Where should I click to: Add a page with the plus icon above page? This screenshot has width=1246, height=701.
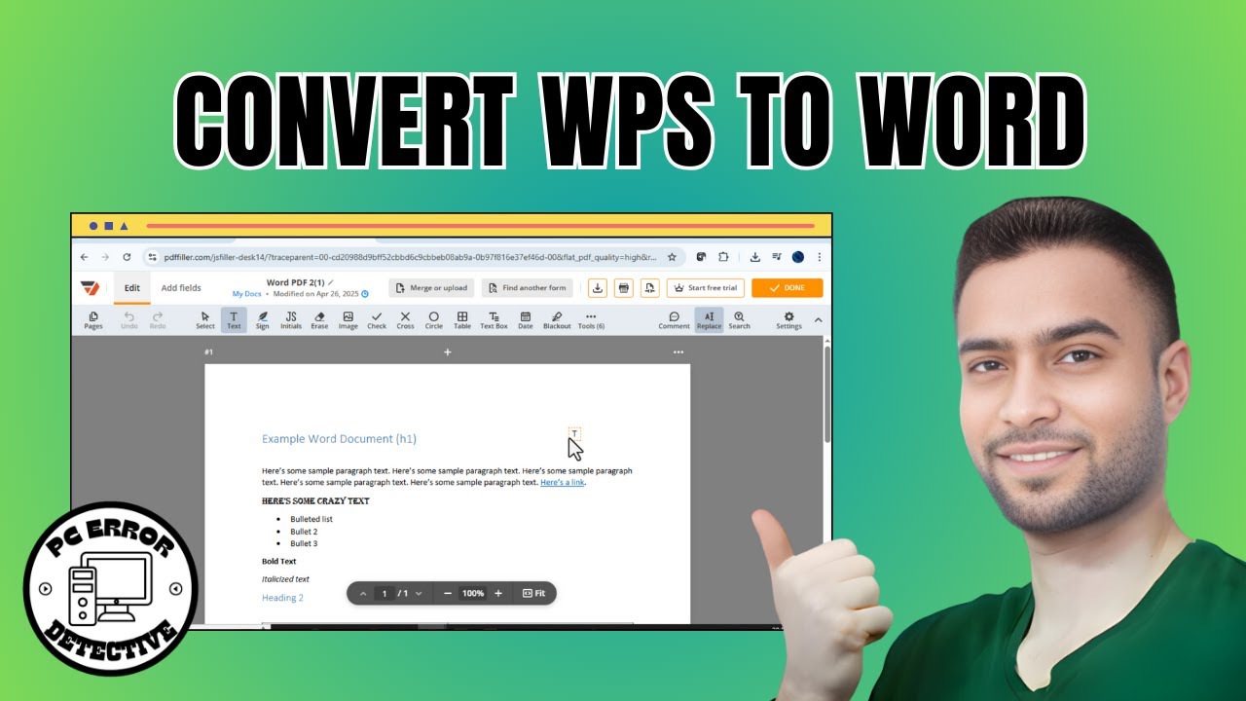click(x=448, y=351)
